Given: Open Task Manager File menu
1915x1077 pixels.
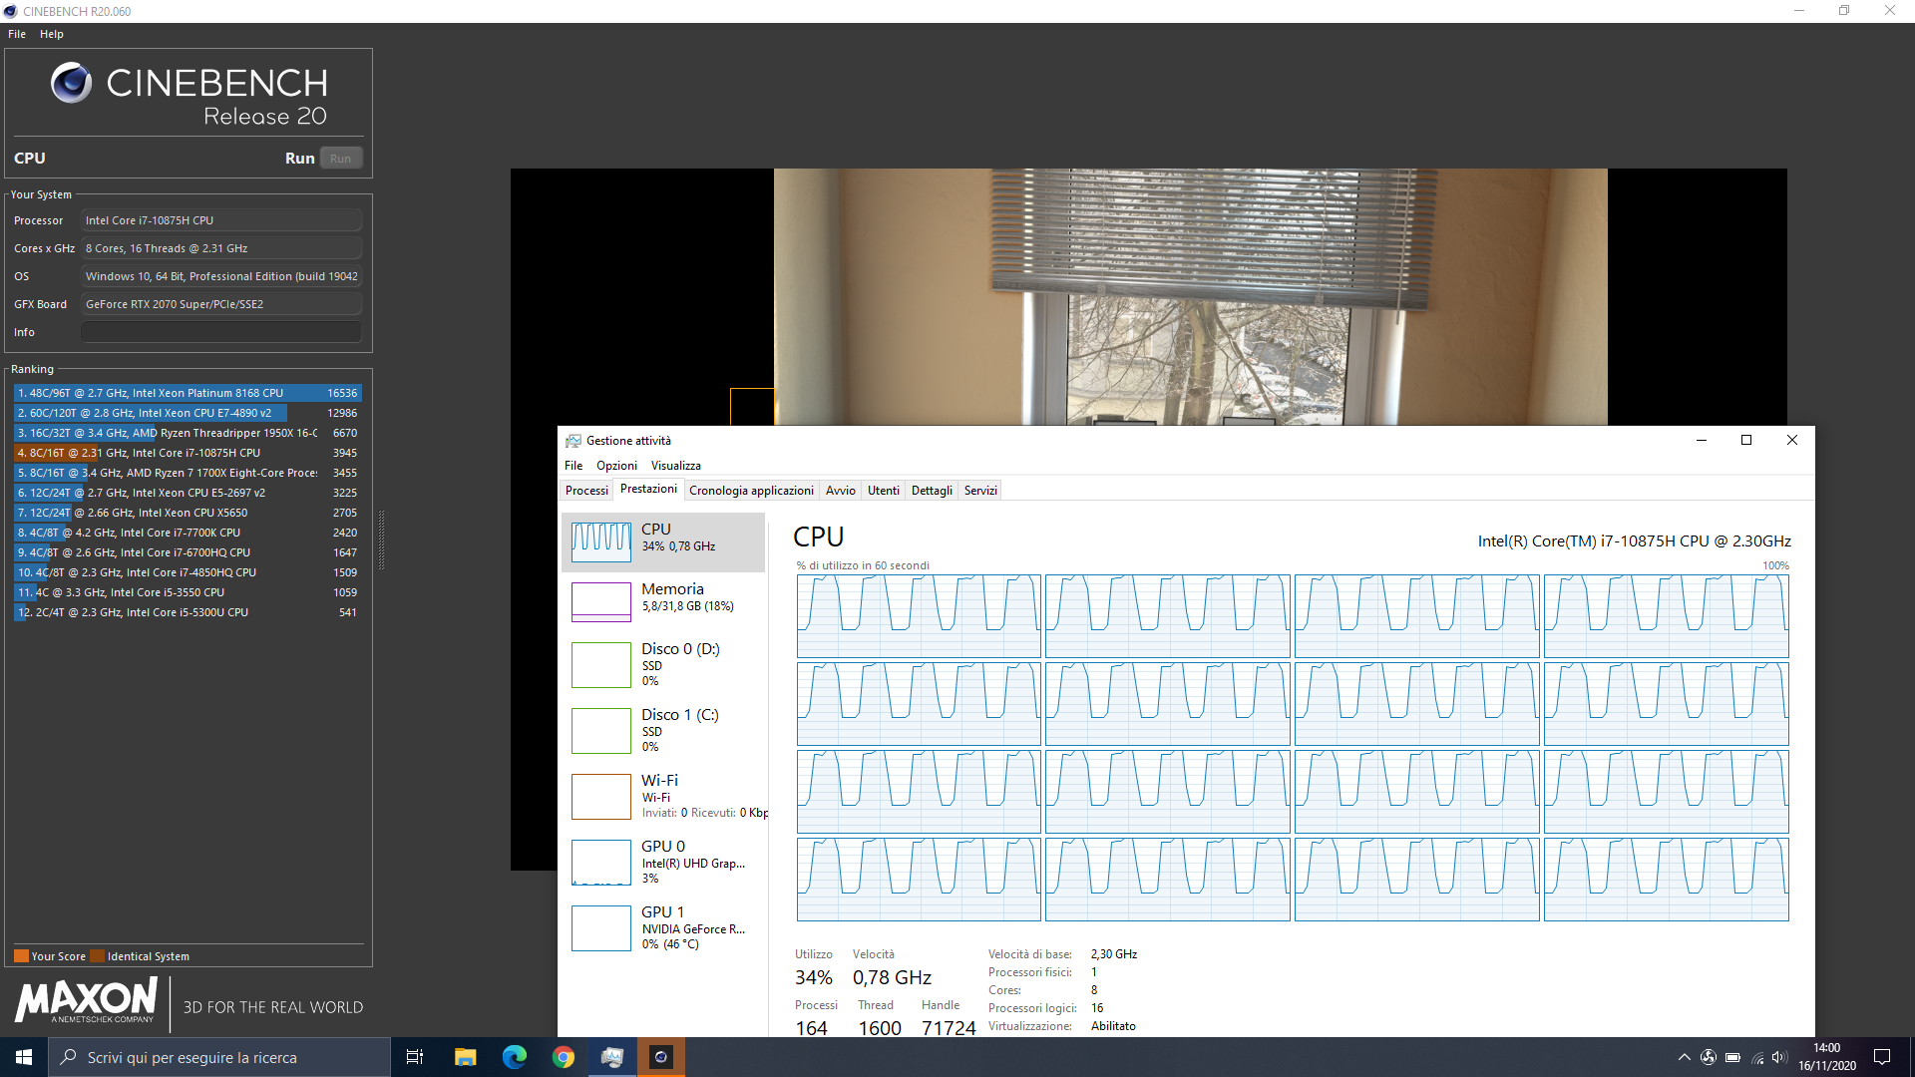Looking at the screenshot, I should click(574, 466).
